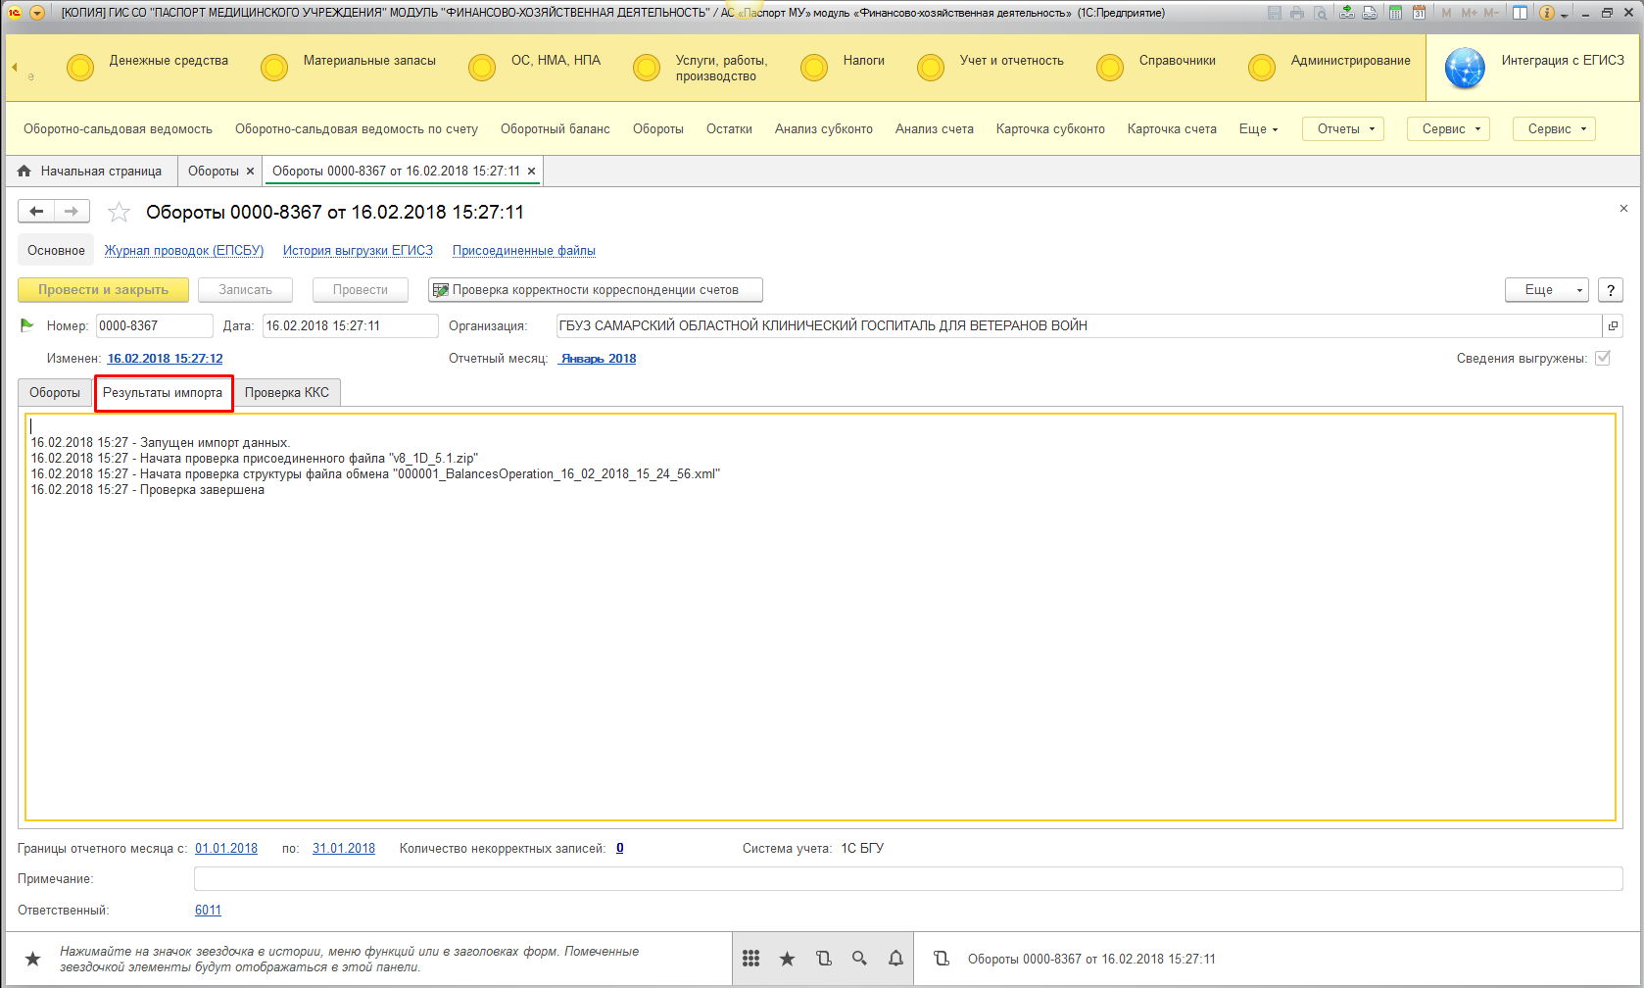This screenshot has height=988, width=1644.
Task: Open the calculator from the title bar
Action: 1395,13
